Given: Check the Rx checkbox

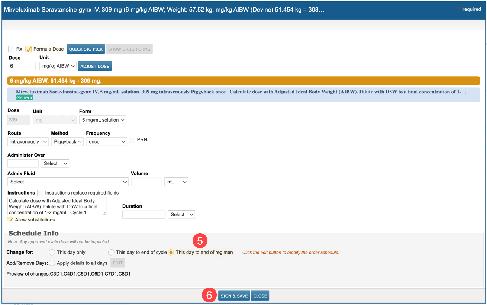Looking at the screenshot, I should click(12, 49).
